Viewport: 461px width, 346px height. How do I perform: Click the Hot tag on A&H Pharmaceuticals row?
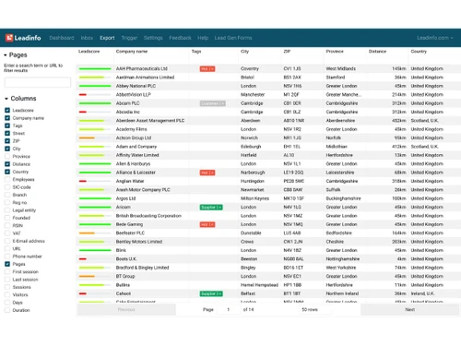(x=207, y=68)
